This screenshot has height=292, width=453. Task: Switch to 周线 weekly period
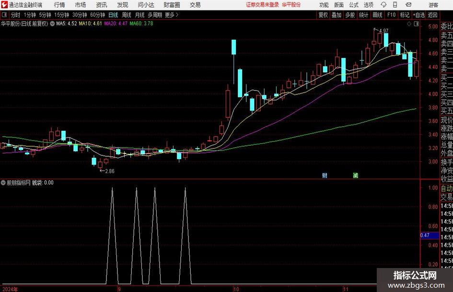click(x=127, y=15)
